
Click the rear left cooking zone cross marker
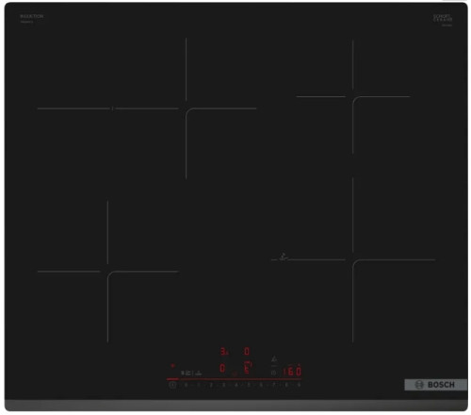(186, 108)
